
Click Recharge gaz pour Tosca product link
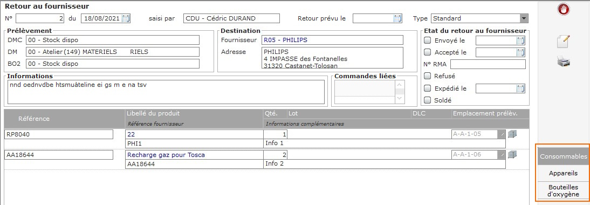point(166,155)
